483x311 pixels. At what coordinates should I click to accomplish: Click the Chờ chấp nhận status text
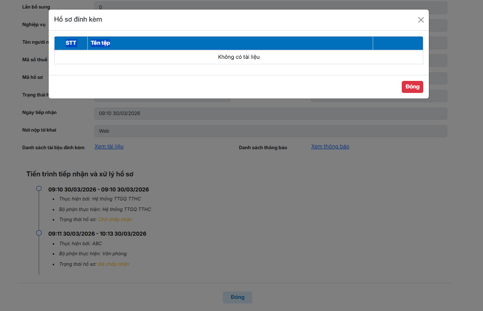click(x=115, y=220)
